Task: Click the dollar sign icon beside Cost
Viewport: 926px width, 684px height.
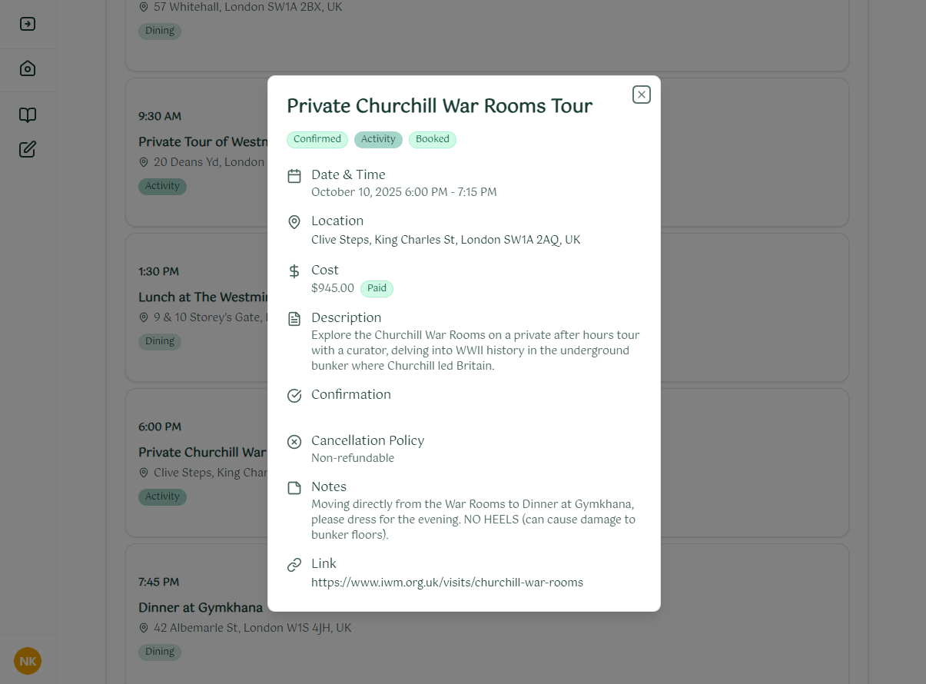Action: tap(294, 271)
